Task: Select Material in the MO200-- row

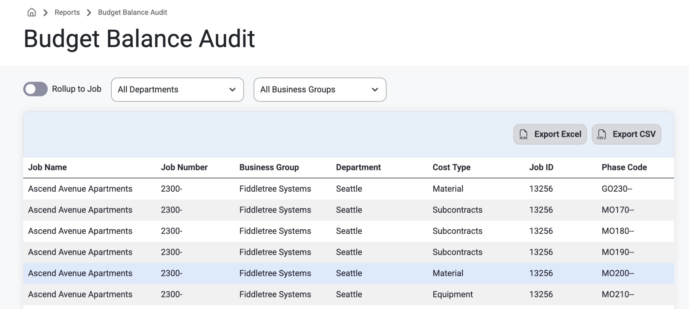Action: (x=448, y=273)
